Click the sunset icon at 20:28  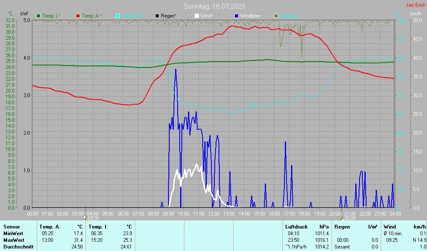[x=341, y=218]
